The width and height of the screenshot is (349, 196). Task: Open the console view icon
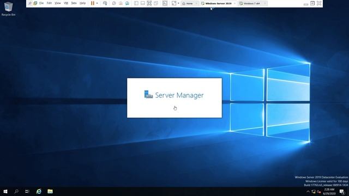(165, 3)
